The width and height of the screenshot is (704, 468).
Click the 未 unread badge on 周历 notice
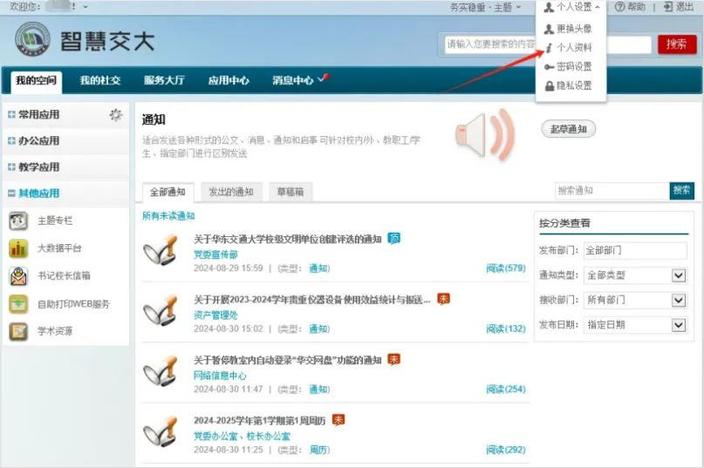(x=338, y=420)
